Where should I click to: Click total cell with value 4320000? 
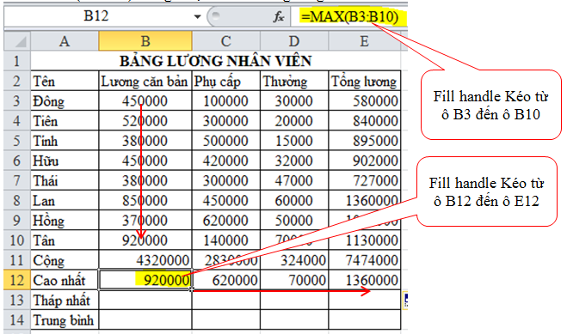pos(145,260)
